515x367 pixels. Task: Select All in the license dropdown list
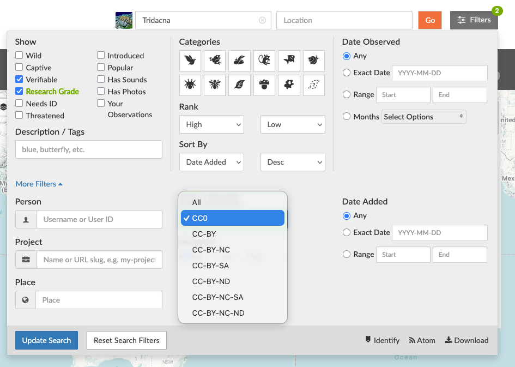(197, 202)
